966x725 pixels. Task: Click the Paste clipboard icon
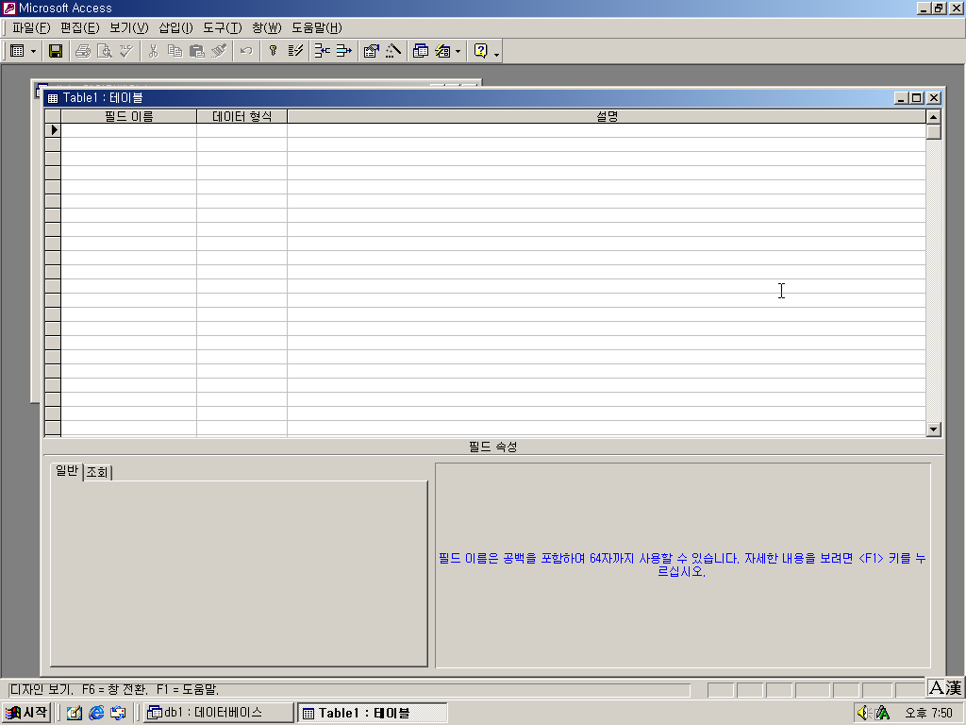point(196,51)
